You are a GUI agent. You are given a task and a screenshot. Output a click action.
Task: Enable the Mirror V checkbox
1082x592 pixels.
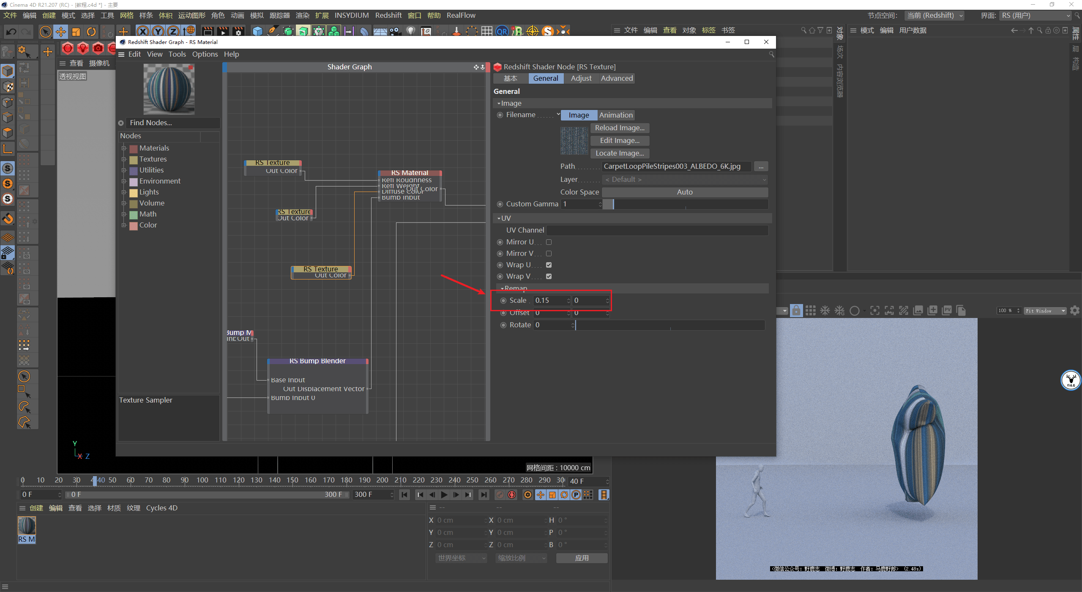549,254
